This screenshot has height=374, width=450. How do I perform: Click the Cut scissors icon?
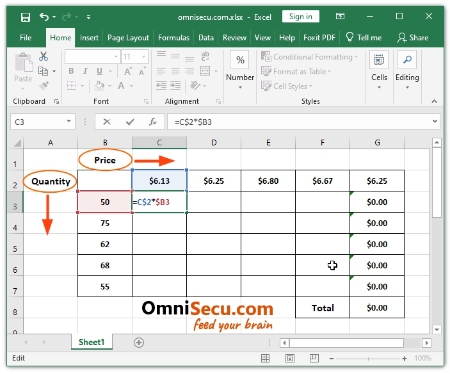tap(44, 56)
